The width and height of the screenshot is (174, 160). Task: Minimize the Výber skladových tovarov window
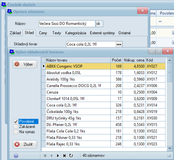coord(152,51)
